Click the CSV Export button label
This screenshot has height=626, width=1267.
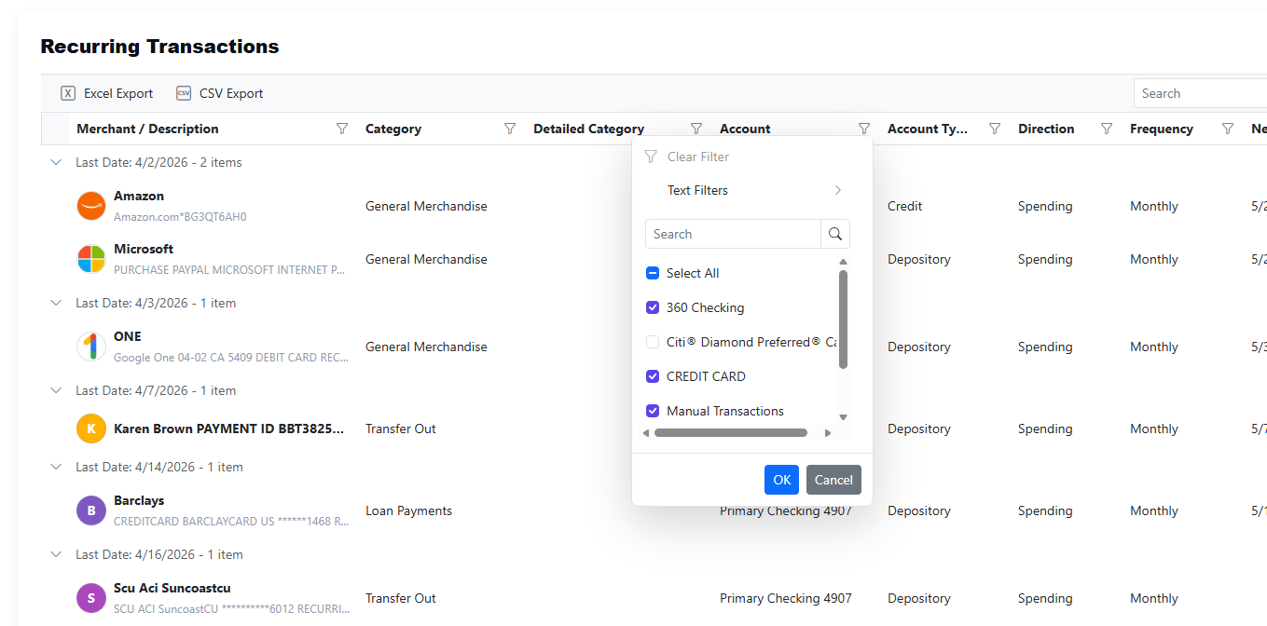[231, 93]
